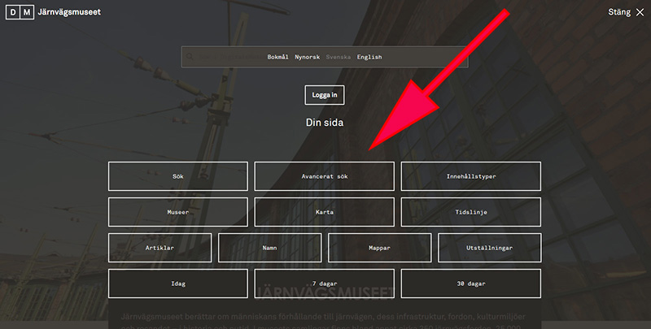
Task: Open the Din sida link
Action: tap(325, 122)
